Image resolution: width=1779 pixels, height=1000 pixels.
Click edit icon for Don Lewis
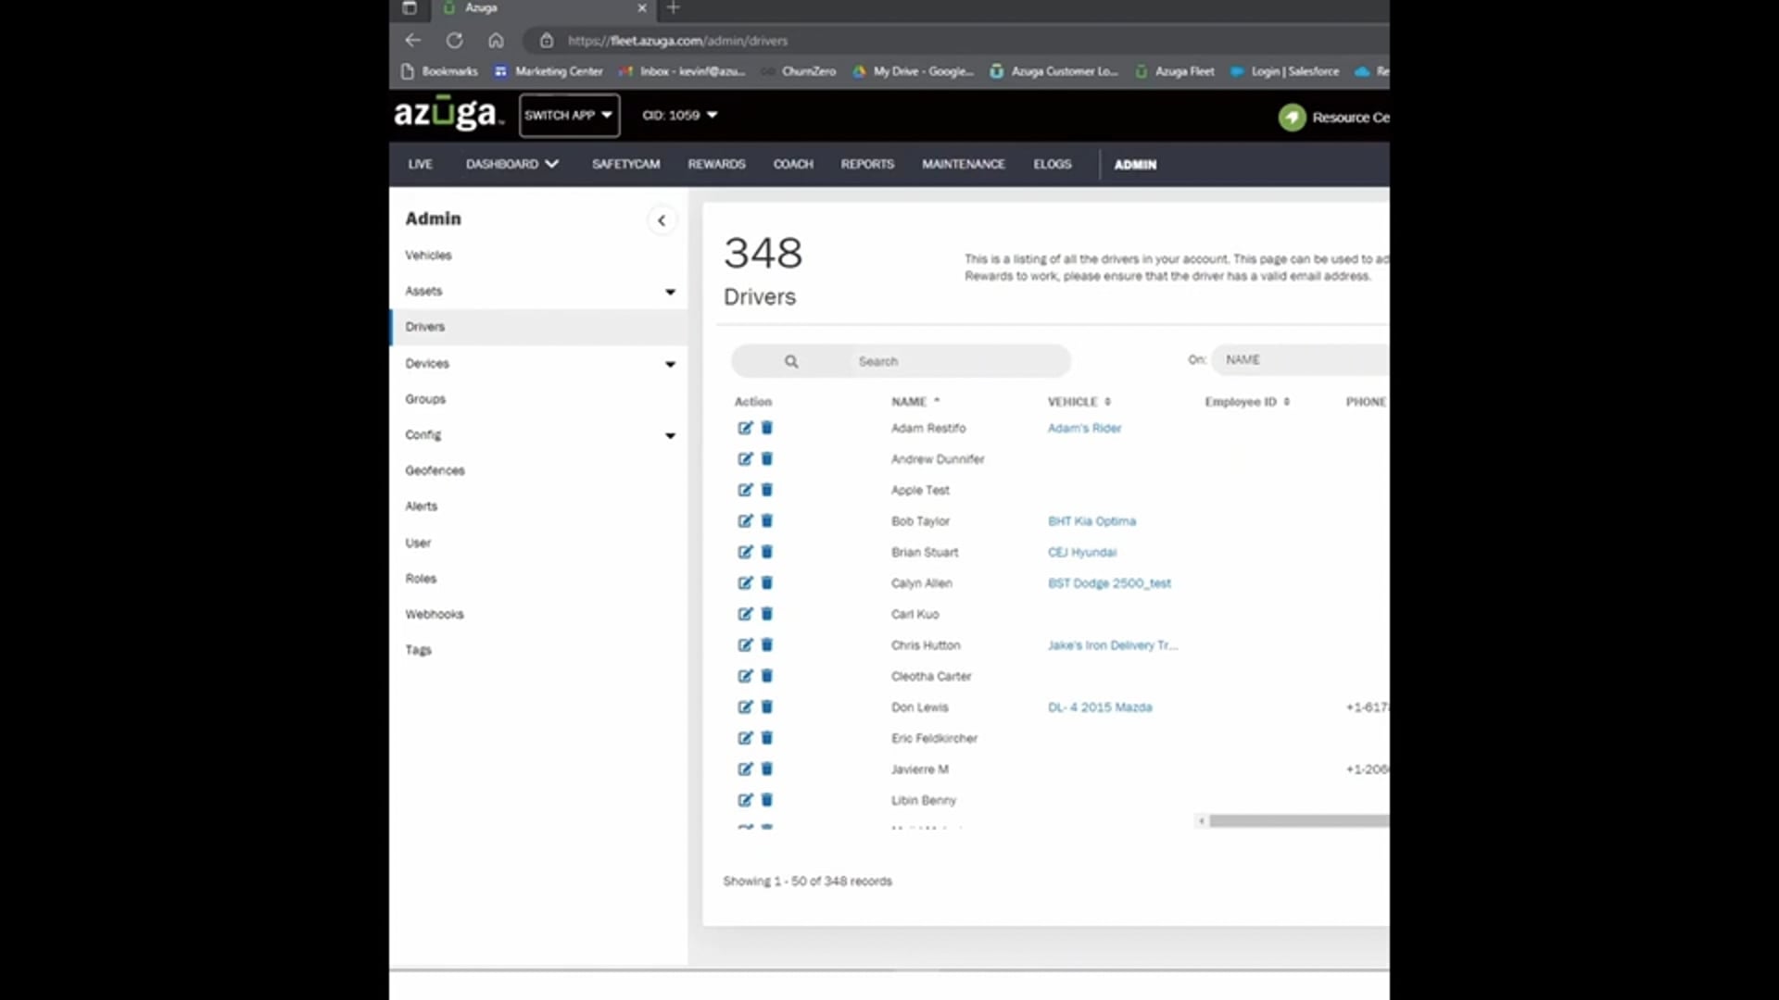tap(745, 706)
